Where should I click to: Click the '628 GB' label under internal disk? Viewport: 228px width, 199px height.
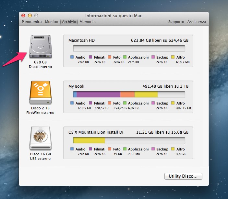coord(40,62)
